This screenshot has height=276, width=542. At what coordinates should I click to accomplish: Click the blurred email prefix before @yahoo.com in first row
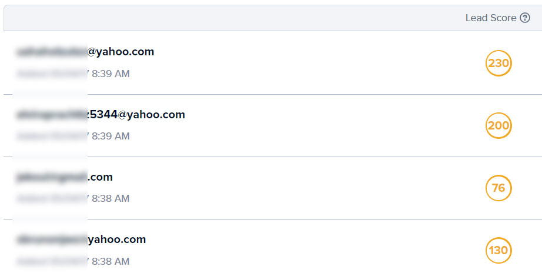52,52
